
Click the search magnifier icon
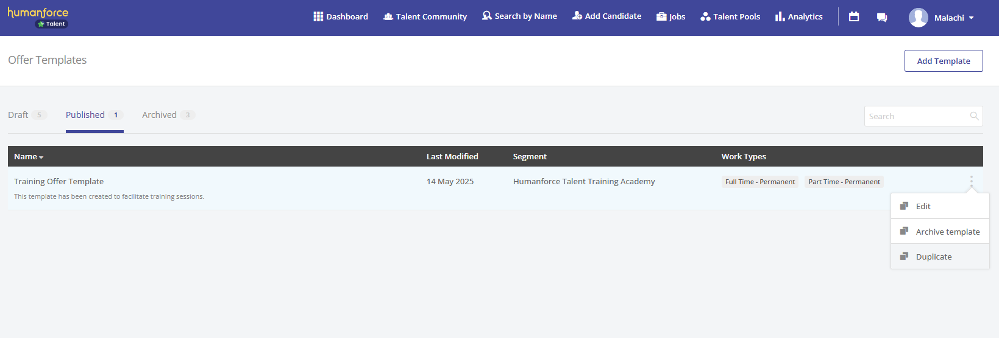click(x=974, y=116)
